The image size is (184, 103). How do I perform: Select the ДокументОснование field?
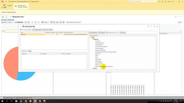(100, 50)
